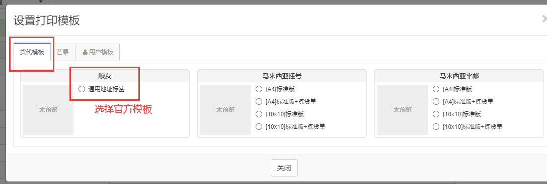Choose [A4]标准版 under 马来西亚平邮
The image size is (547, 184).
point(436,89)
